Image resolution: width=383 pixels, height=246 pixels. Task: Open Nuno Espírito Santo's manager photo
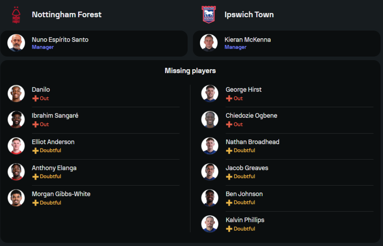(16, 43)
